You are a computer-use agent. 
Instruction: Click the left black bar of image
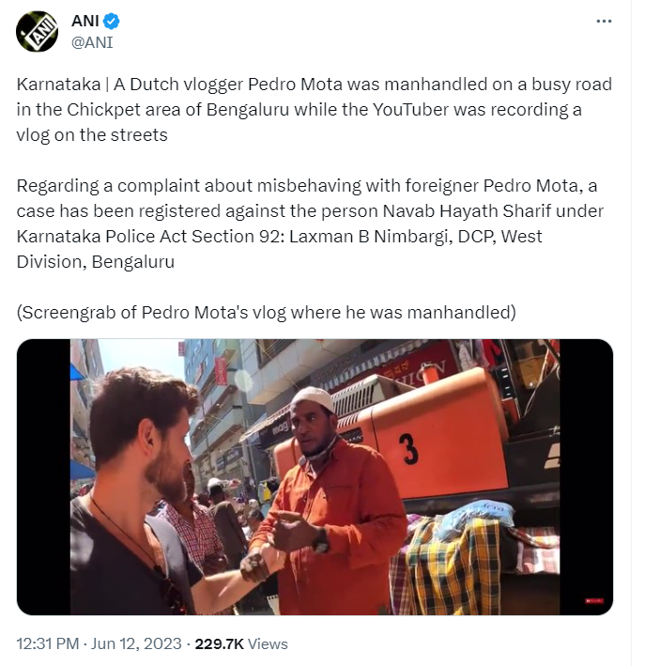coord(43,476)
